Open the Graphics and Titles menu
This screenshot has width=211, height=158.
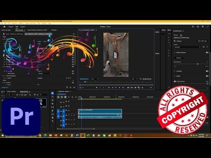[x=30, y=23]
